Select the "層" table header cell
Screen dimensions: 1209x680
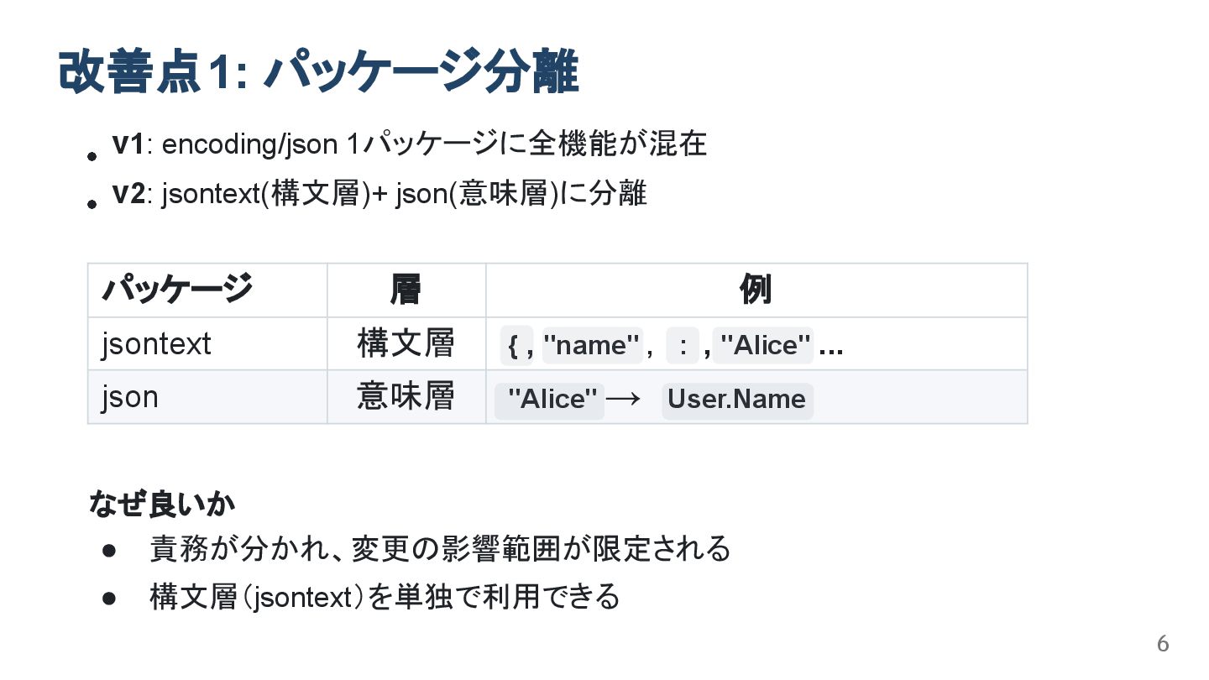click(x=406, y=290)
